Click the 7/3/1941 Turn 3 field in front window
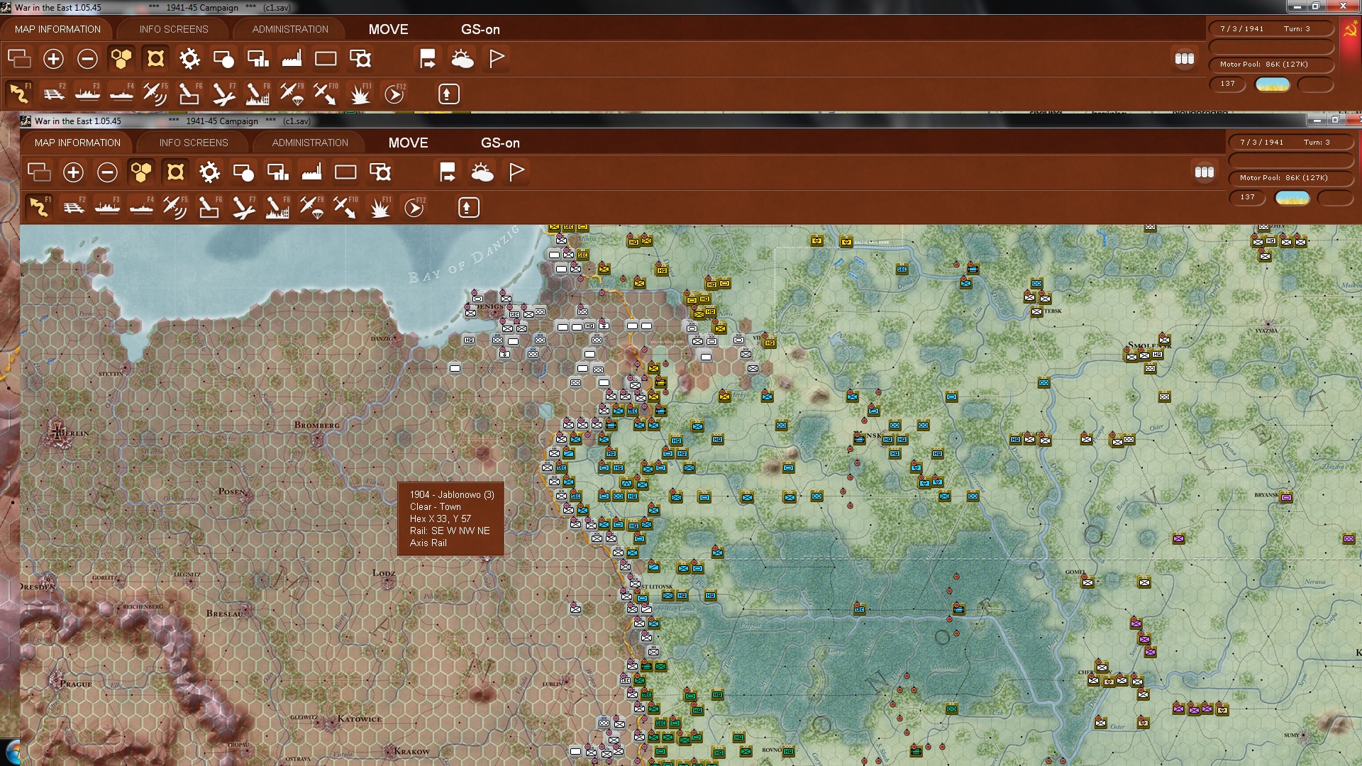This screenshot has width=1362, height=766. pyautogui.click(x=1290, y=143)
